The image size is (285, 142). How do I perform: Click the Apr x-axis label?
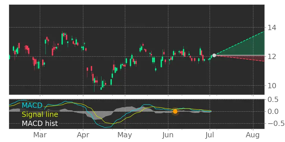click(83, 135)
